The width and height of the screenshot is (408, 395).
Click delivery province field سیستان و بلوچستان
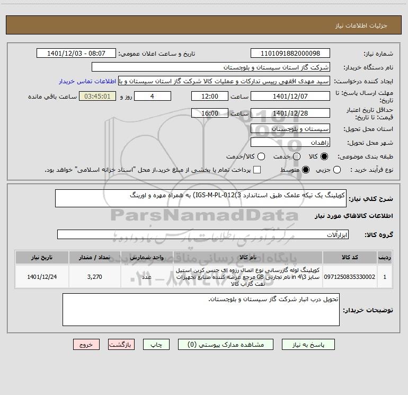coord(290,129)
